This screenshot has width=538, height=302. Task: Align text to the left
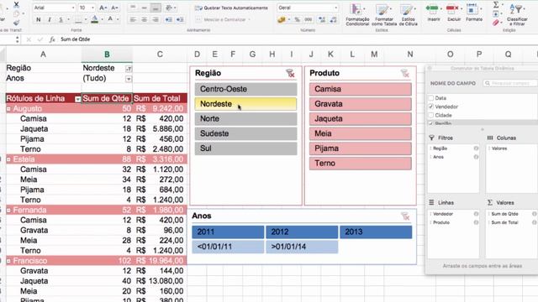[x=133, y=20]
